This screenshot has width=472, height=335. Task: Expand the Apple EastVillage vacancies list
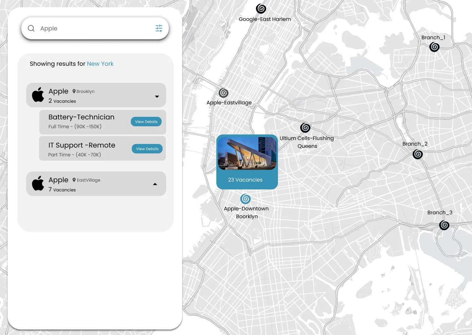pos(155,184)
